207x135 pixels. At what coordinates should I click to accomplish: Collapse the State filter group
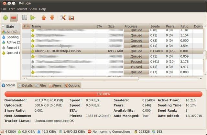coord(3,27)
